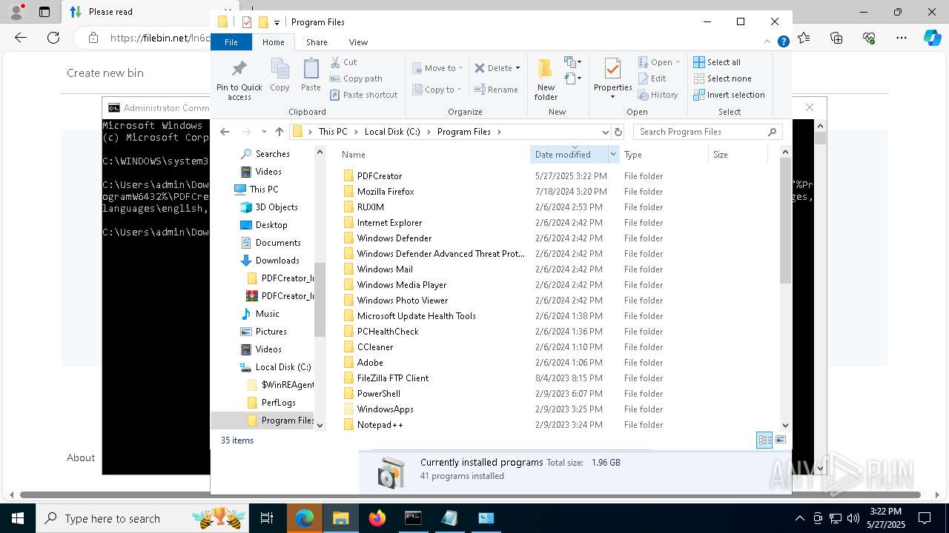Open the File menu tab
This screenshot has height=533, width=949.
click(231, 42)
